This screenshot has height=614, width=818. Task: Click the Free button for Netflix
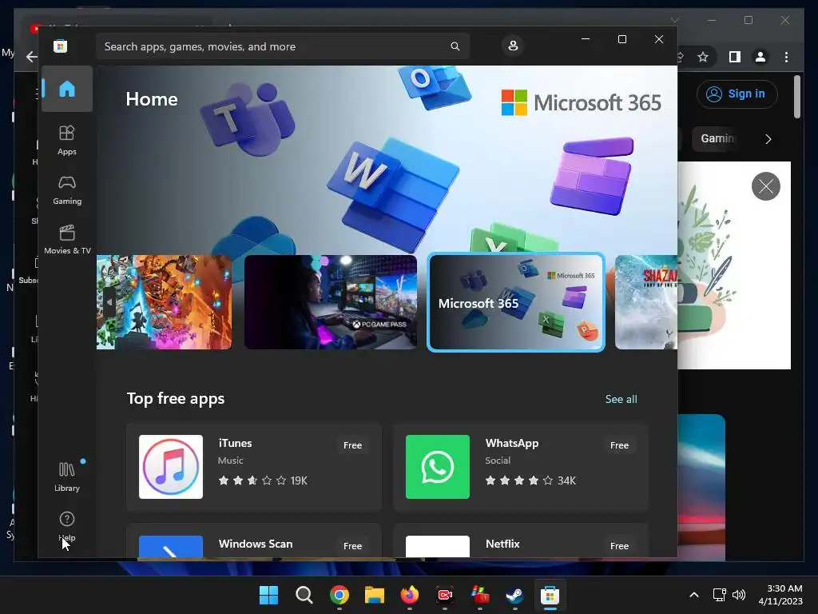pos(619,545)
